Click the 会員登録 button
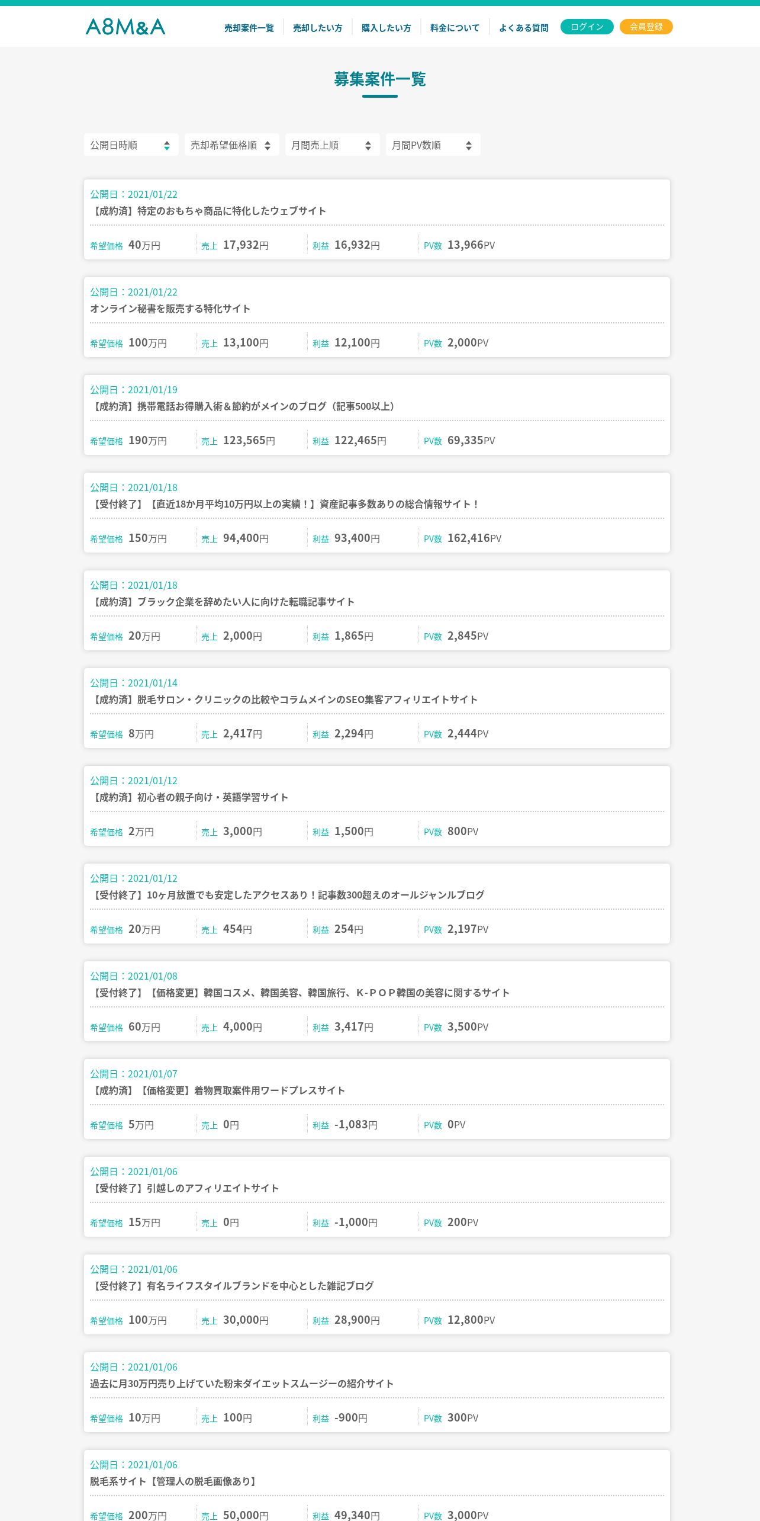The image size is (760, 1521). point(646,27)
